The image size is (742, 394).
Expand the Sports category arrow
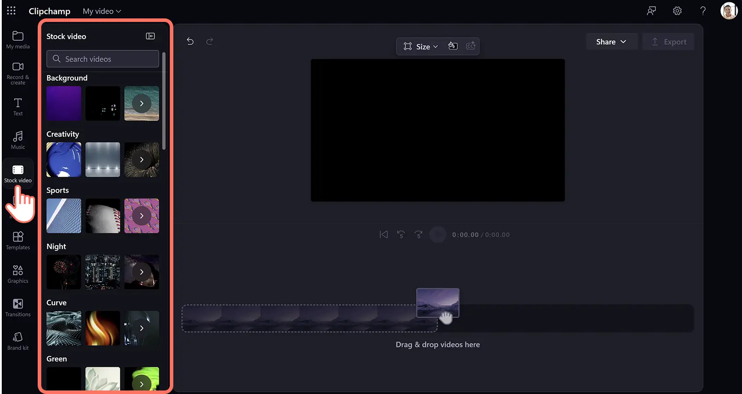click(142, 216)
